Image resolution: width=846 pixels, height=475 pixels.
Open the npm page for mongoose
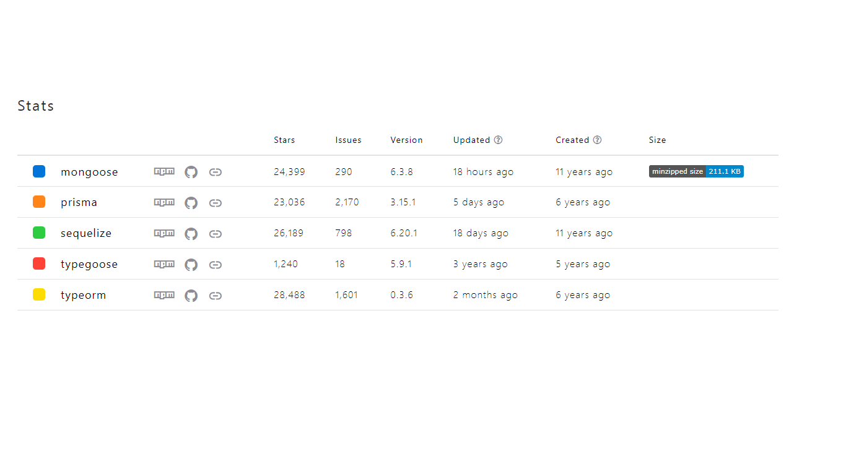click(164, 171)
